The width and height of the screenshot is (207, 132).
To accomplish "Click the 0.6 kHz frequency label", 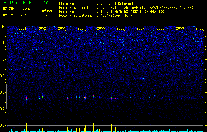I will coord(3,125).
